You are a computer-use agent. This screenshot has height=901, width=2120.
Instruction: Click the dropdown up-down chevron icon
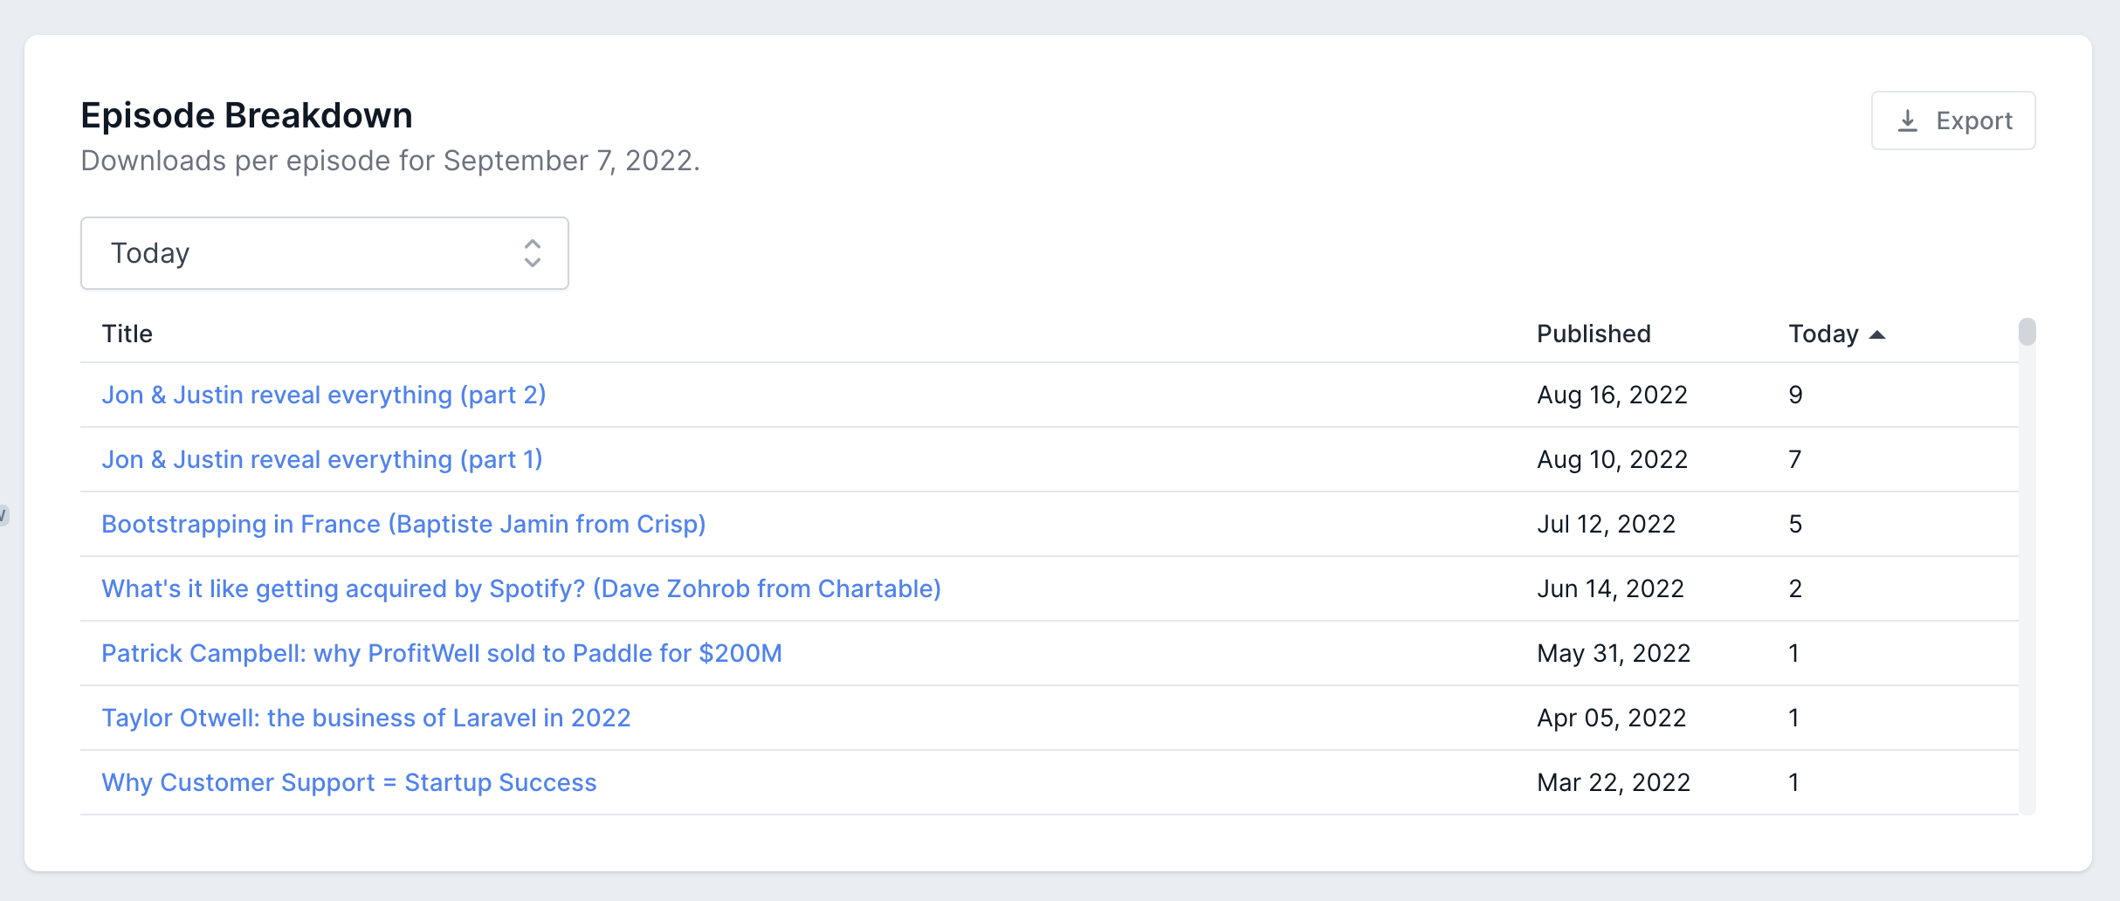[x=532, y=253]
